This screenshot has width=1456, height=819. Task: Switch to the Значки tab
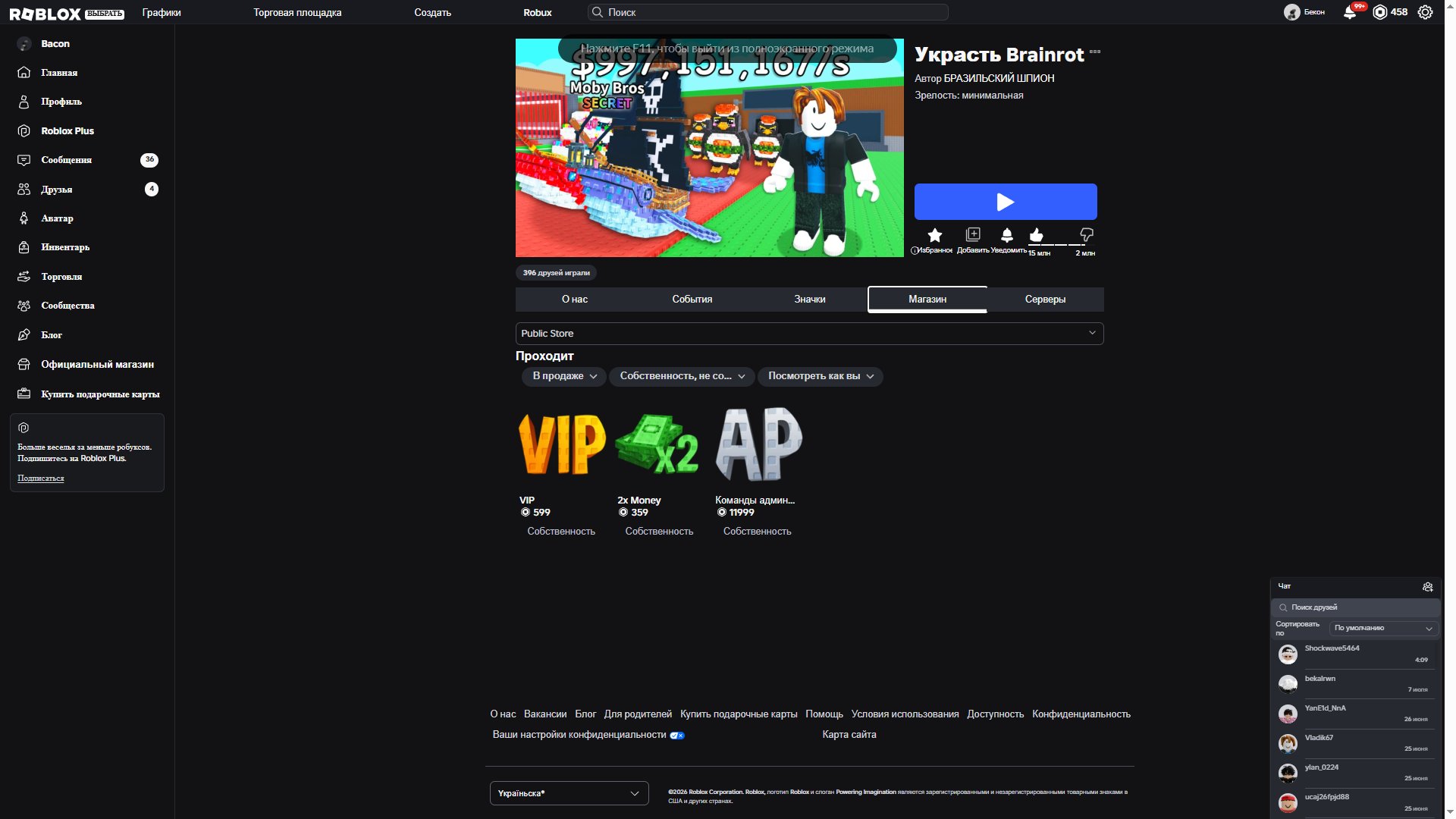[x=809, y=300]
